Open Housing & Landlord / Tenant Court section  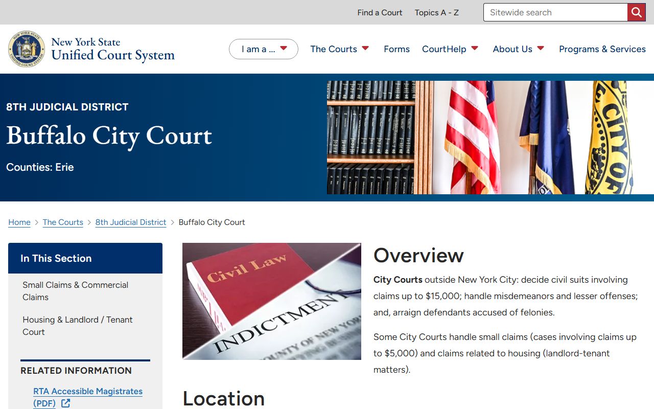(x=77, y=326)
